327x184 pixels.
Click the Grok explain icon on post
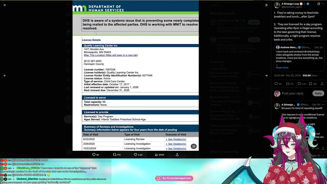coord(319,4)
